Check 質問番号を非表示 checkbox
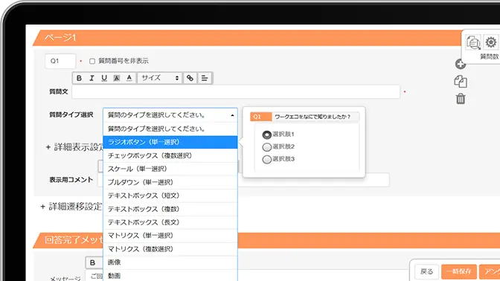 pyautogui.click(x=92, y=61)
